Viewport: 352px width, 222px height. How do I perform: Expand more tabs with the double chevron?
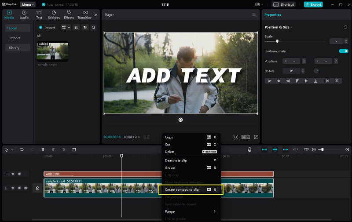[95, 15]
